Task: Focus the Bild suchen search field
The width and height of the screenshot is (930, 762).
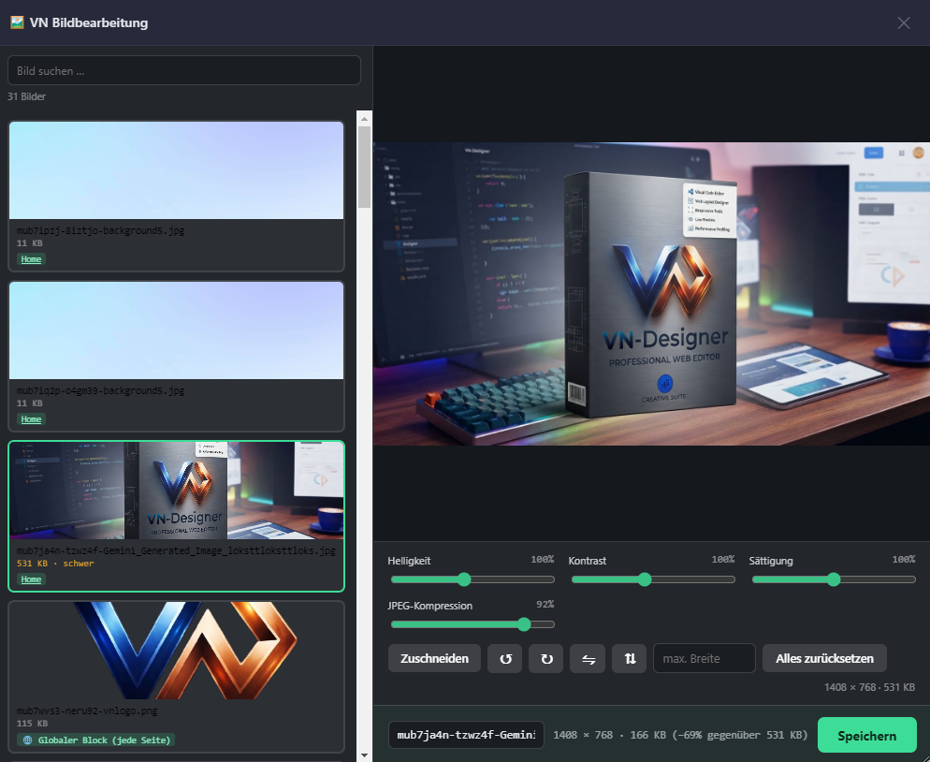Action: [x=184, y=70]
